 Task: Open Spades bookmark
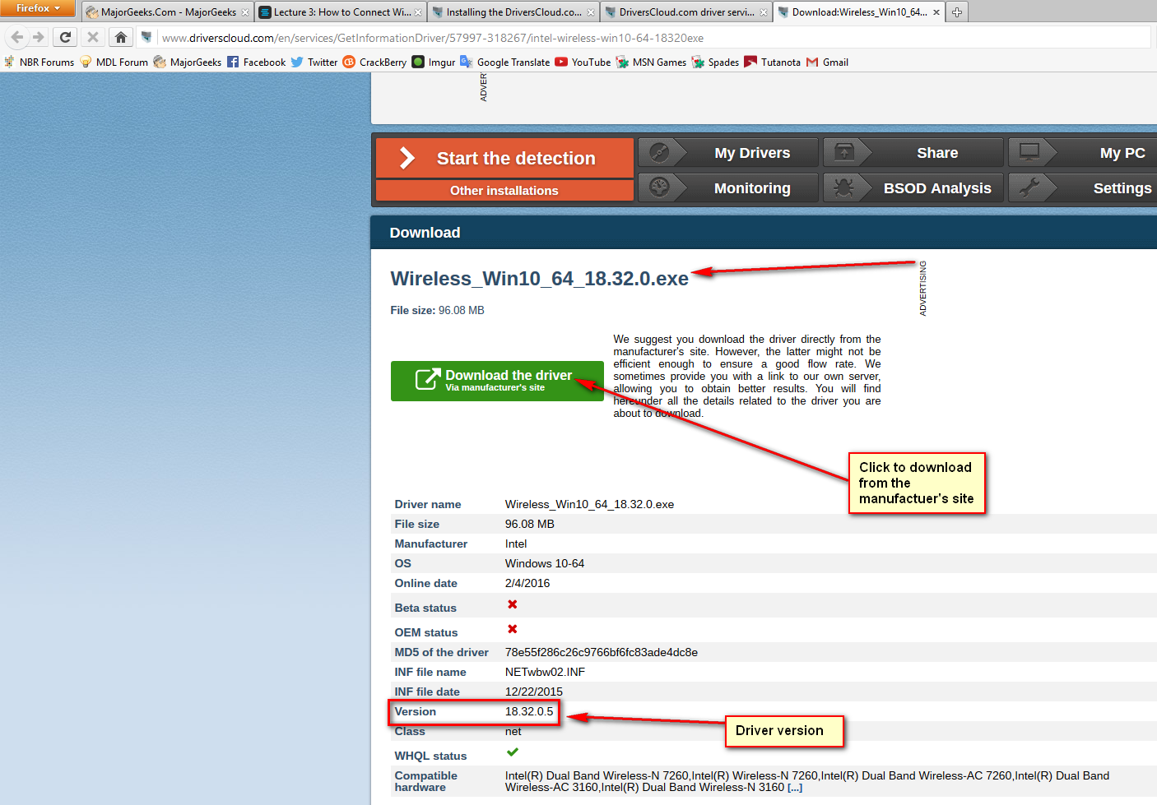point(715,62)
